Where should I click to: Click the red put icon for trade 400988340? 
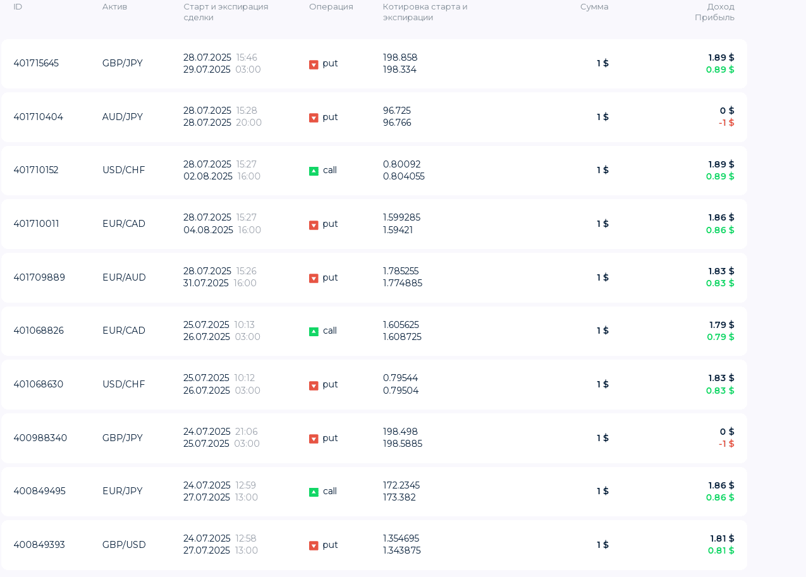point(314,439)
